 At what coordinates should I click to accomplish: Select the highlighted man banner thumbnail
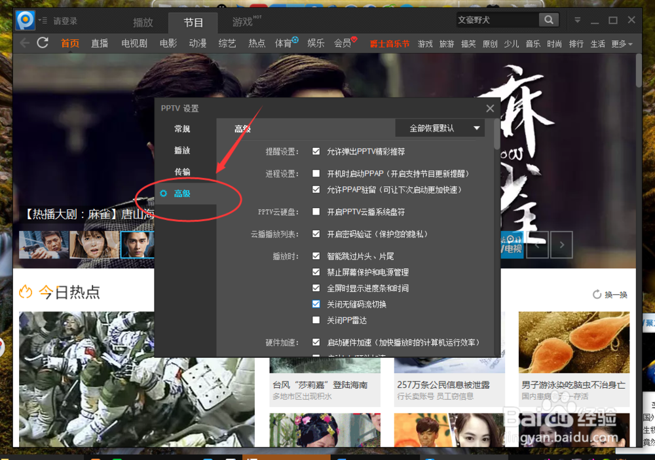pos(138,244)
